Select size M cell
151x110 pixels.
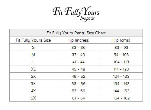pos(33,55)
